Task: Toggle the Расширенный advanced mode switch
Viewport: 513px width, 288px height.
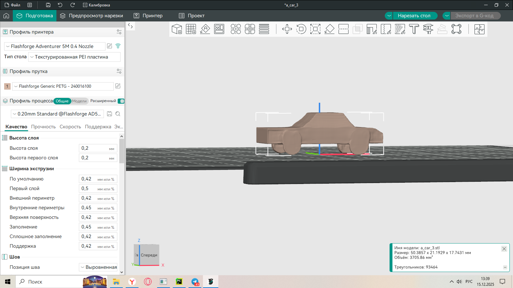Action: click(x=121, y=101)
